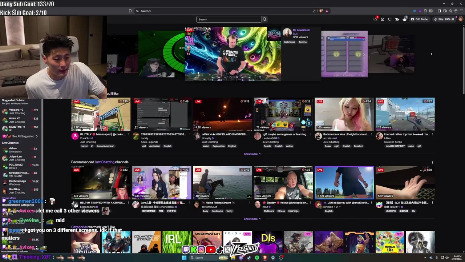Image resolution: width=465 pixels, height=262 pixels.
Task: Open the Overwatch category card
Action: (207, 242)
